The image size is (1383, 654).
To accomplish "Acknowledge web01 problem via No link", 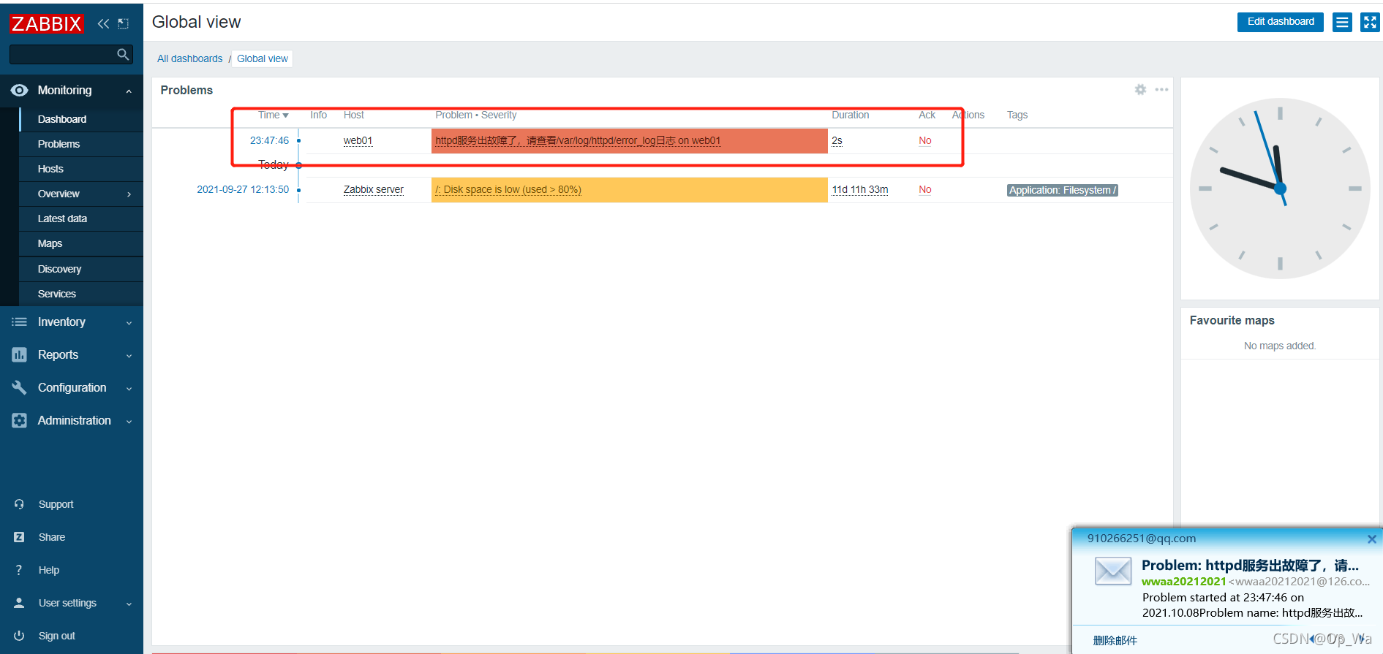I will (925, 140).
